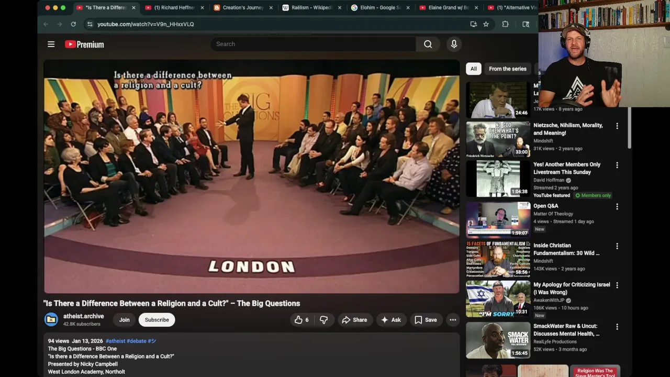Click the browser address bar URL
The width and height of the screenshot is (670, 377).
pos(146,24)
